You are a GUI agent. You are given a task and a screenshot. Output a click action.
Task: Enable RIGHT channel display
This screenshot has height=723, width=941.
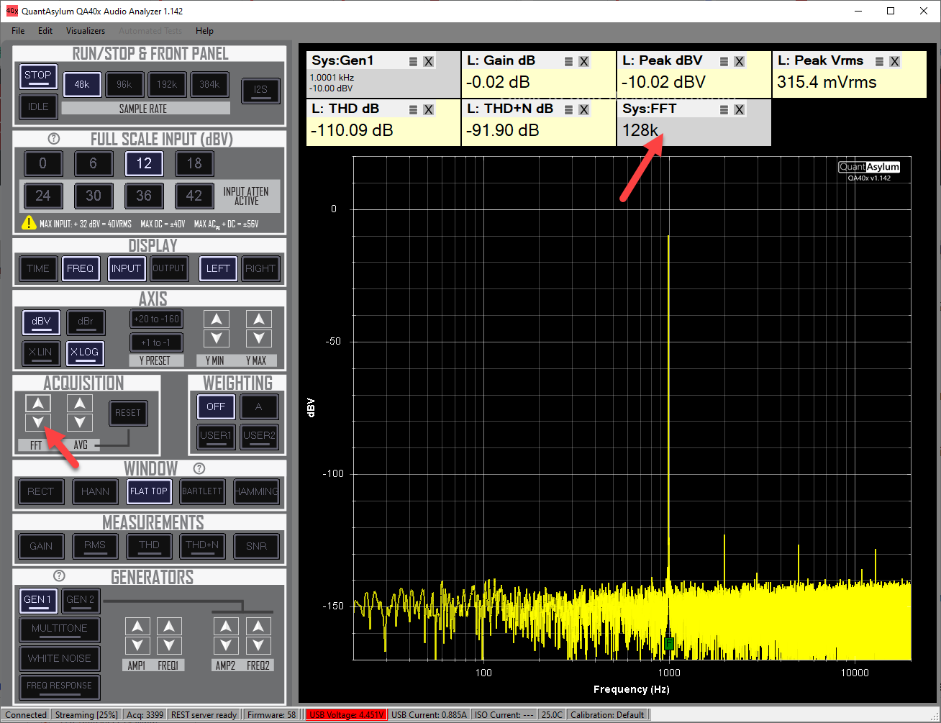click(x=260, y=268)
